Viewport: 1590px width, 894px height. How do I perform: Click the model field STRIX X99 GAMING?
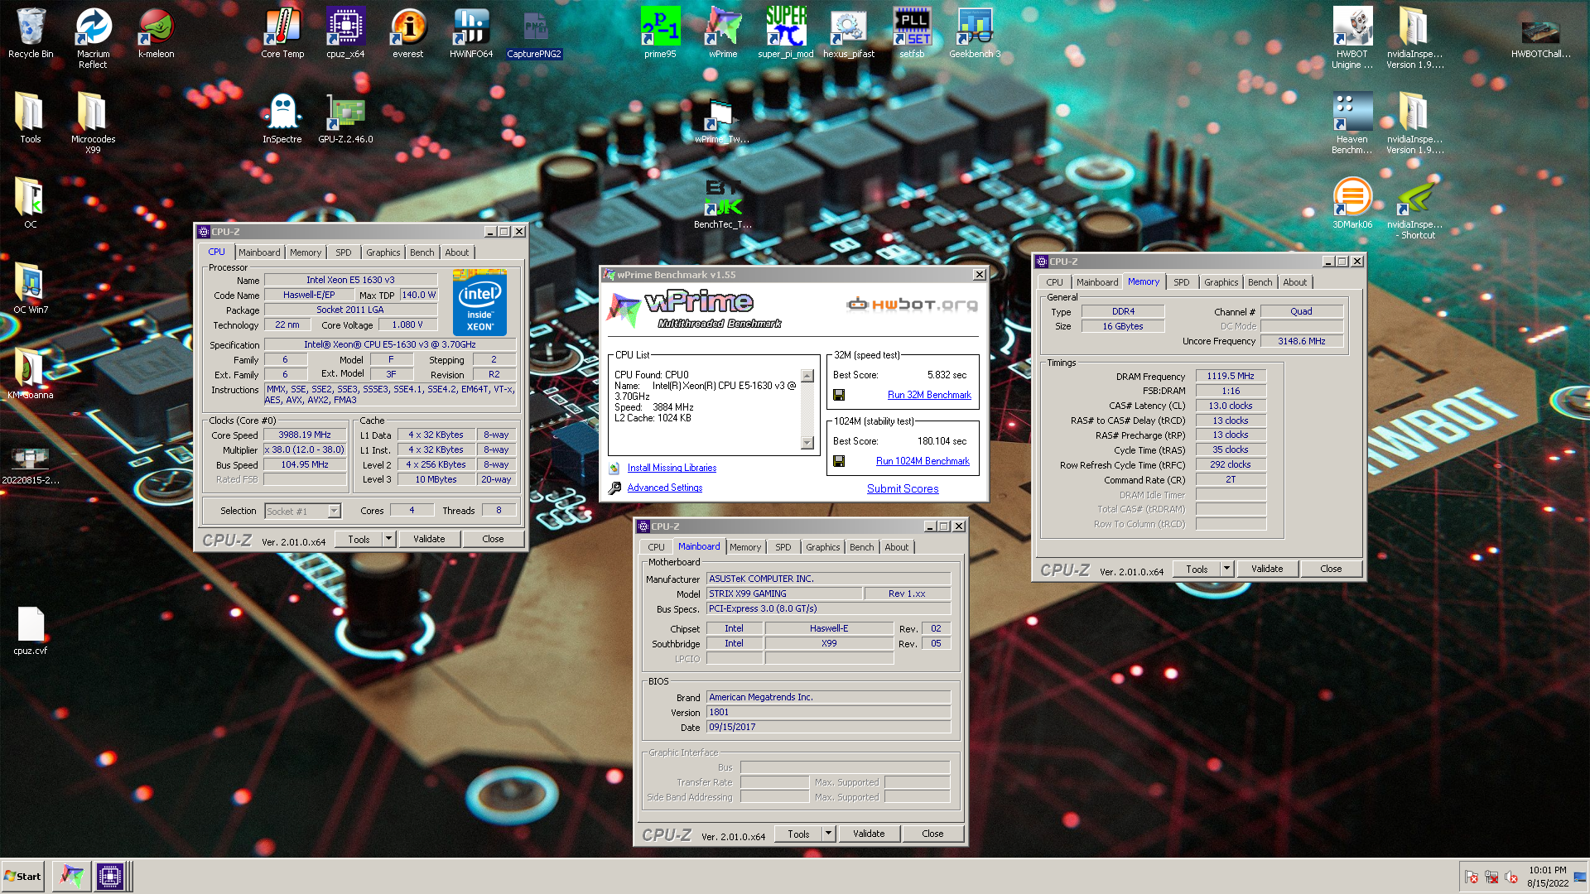[x=784, y=594]
